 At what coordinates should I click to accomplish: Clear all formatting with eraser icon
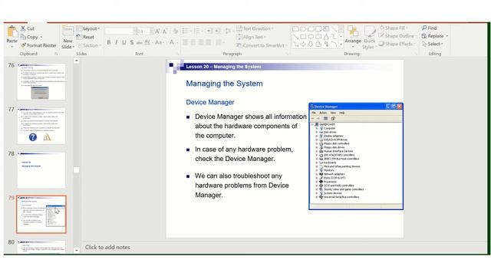(x=176, y=31)
